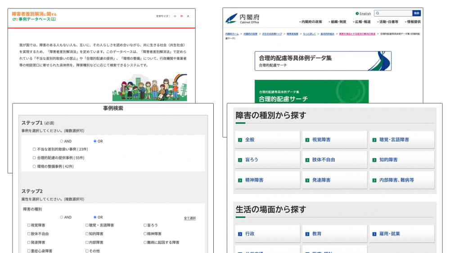Click the arrow icon on the 全般 button

click(x=240, y=140)
